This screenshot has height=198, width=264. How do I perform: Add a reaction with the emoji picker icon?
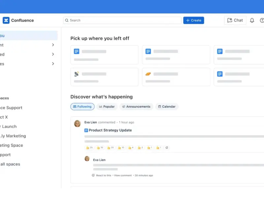point(167,148)
